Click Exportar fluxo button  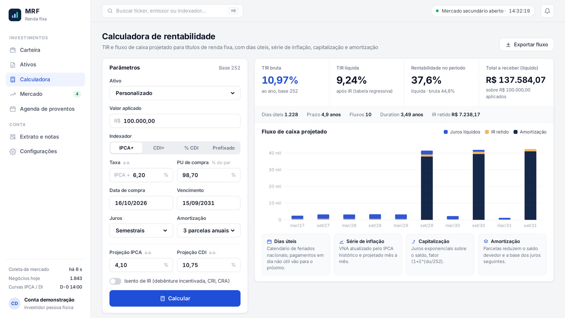pyautogui.click(x=527, y=45)
